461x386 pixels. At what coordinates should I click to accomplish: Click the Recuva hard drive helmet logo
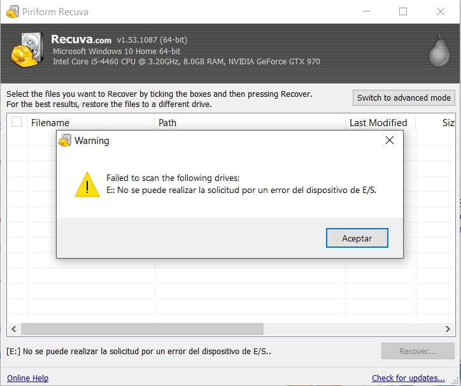27,50
